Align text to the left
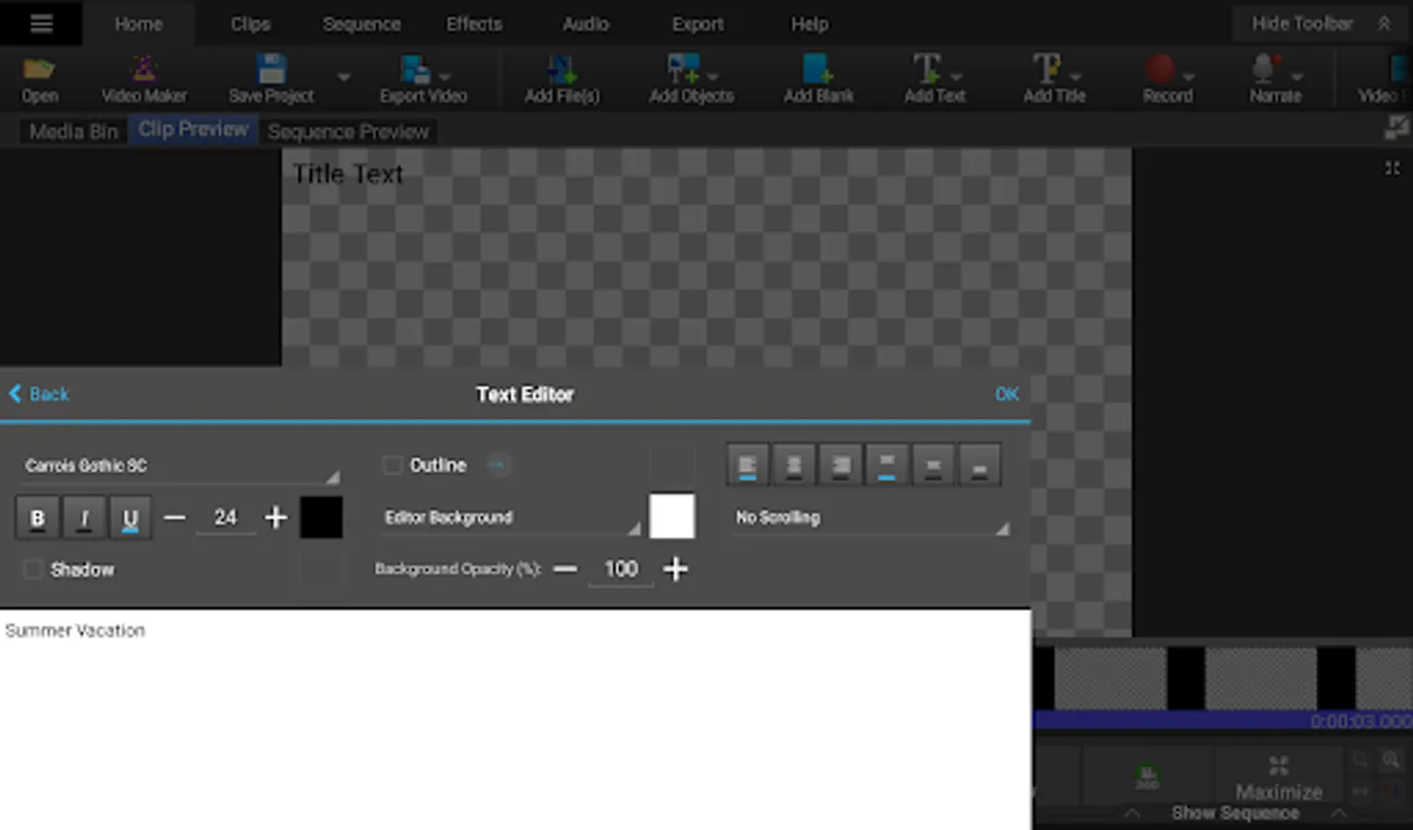 pos(748,465)
